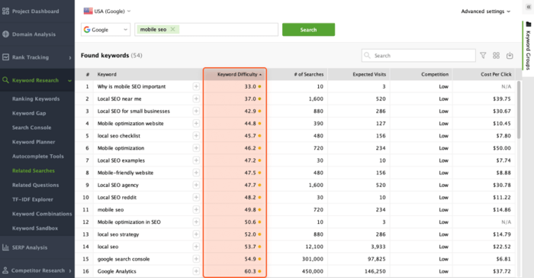
Task: Add 'mobile seo' row plus icon
Action: coord(196,210)
